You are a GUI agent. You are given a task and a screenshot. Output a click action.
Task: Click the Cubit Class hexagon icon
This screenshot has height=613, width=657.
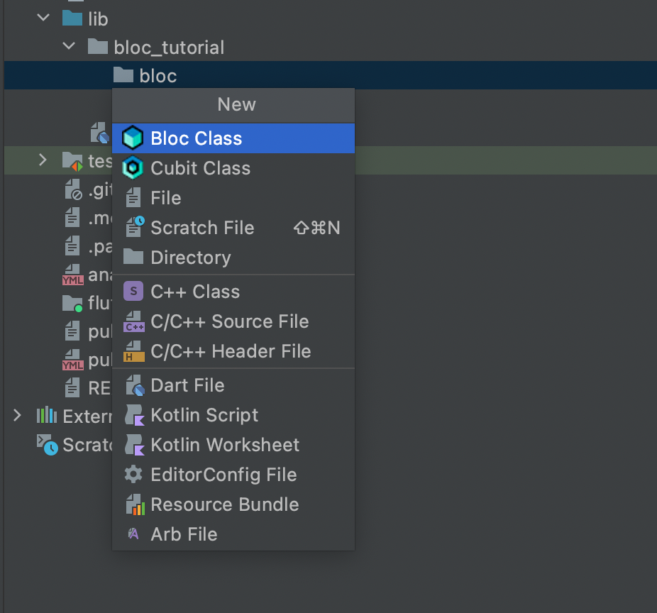coord(133,168)
